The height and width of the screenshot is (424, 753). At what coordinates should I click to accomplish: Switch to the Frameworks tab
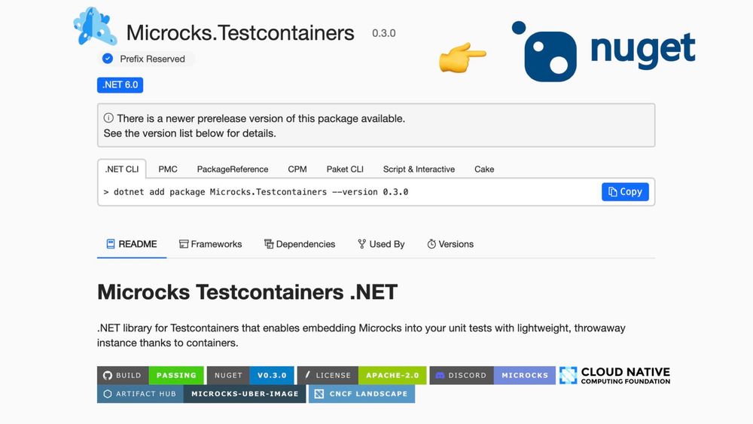[x=210, y=244]
